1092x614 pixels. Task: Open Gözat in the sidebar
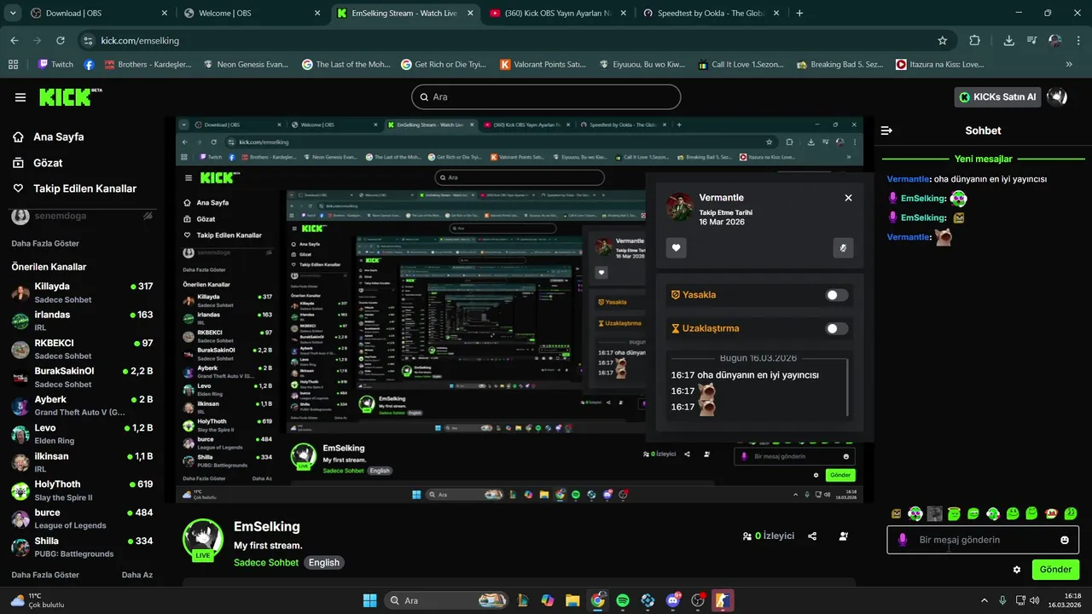(x=38, y=163)
